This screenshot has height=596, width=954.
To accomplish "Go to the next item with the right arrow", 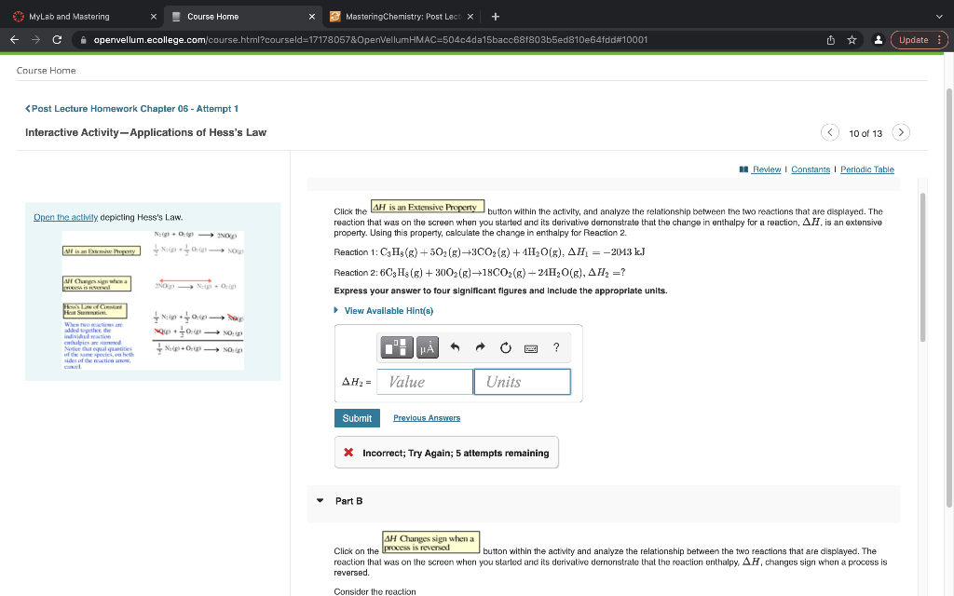I will tap(901, 132).
